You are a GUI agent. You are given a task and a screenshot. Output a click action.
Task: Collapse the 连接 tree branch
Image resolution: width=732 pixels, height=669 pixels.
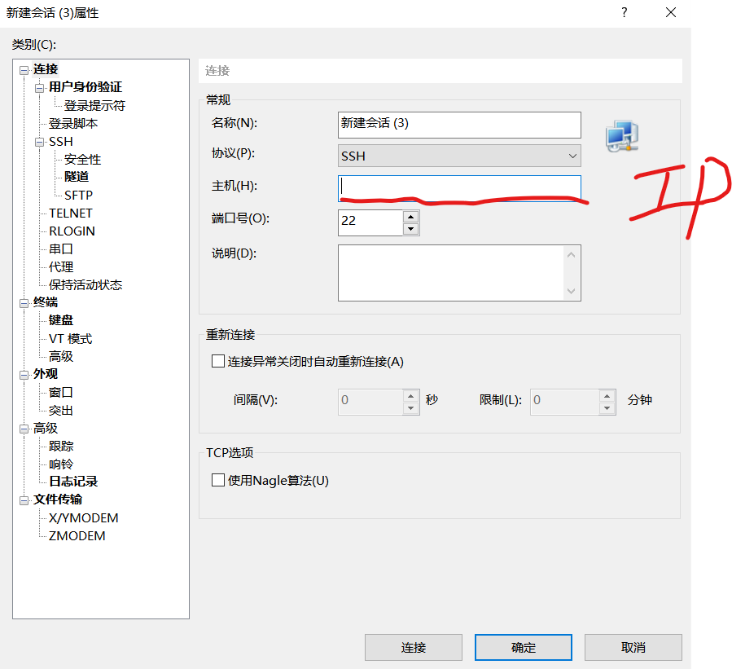(25, 69)
